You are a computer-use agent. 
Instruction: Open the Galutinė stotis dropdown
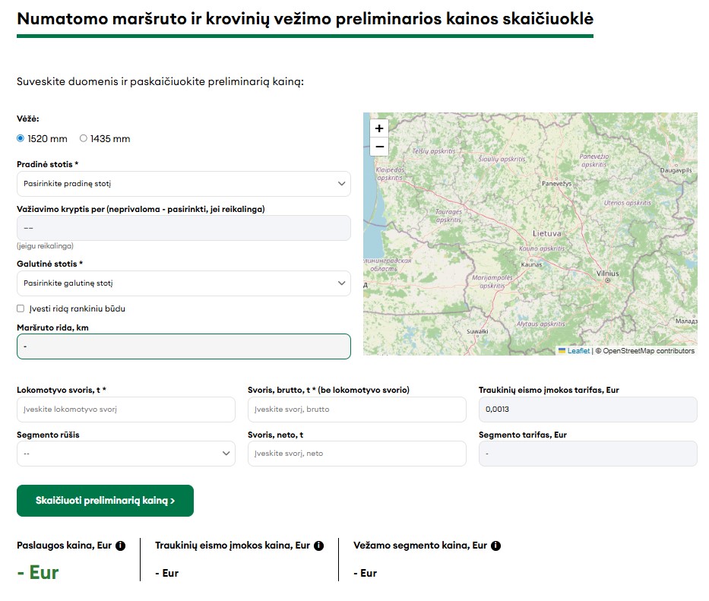(x=184, y=283)
